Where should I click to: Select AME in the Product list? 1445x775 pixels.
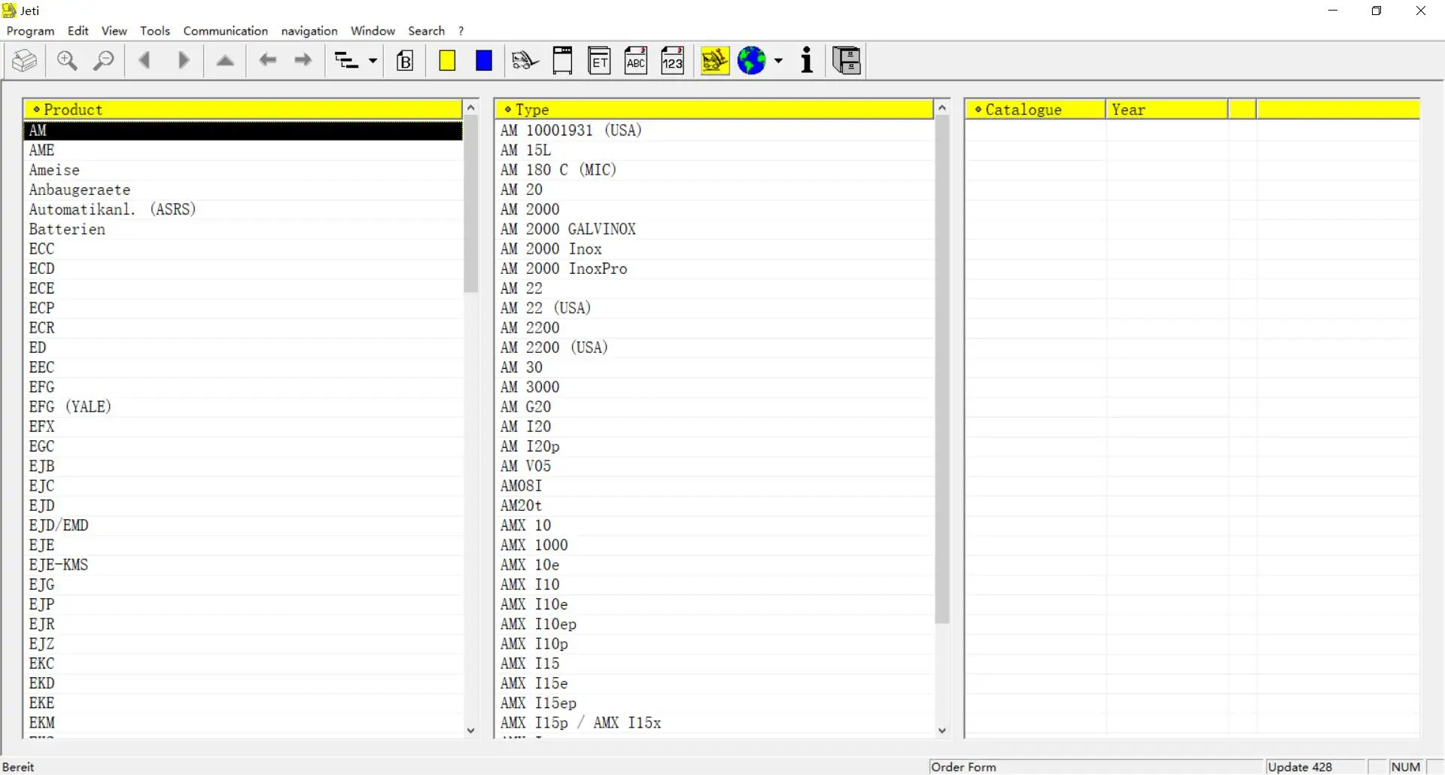click(x=243, y=150)
